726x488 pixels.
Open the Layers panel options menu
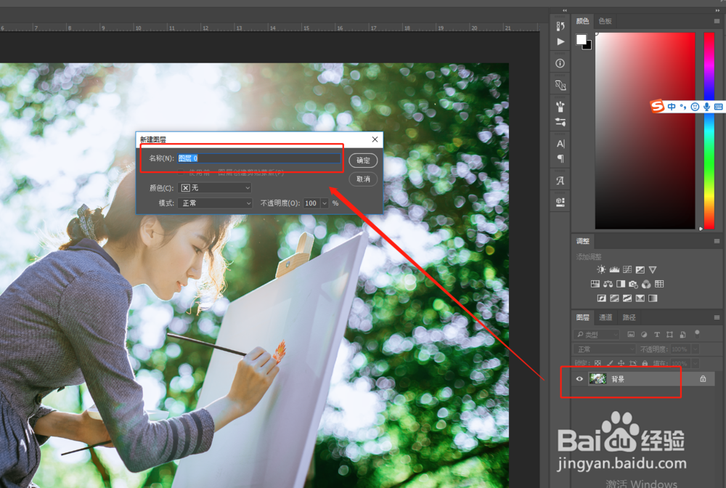coord(717,317)
